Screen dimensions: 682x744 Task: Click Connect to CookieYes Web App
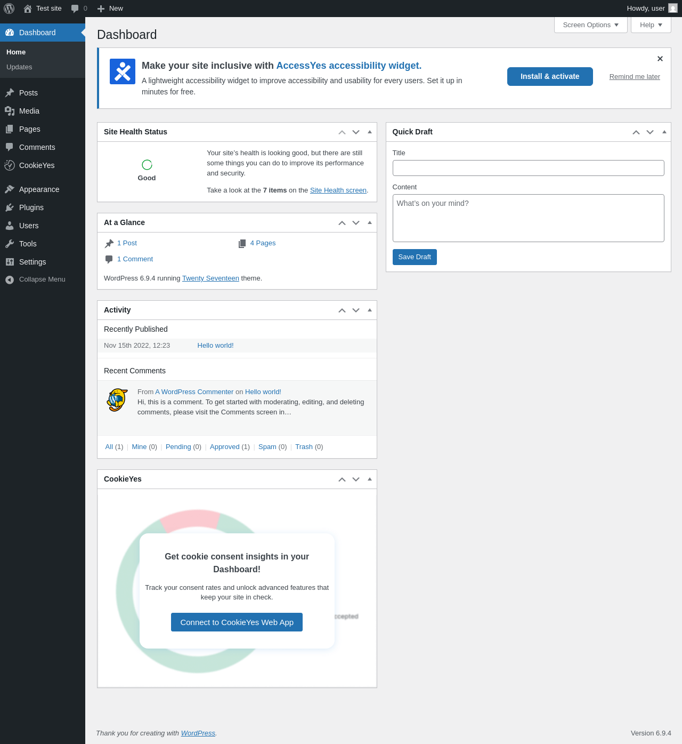[x=237, y=622]
